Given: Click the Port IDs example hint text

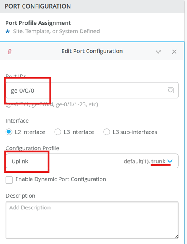Looking at the screenshot, I should 52,104.
